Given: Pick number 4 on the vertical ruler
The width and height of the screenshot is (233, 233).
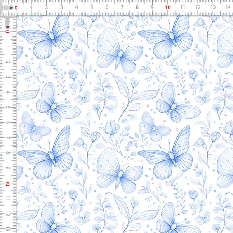Looking at the screenshot, I should [x=7, y=92].
